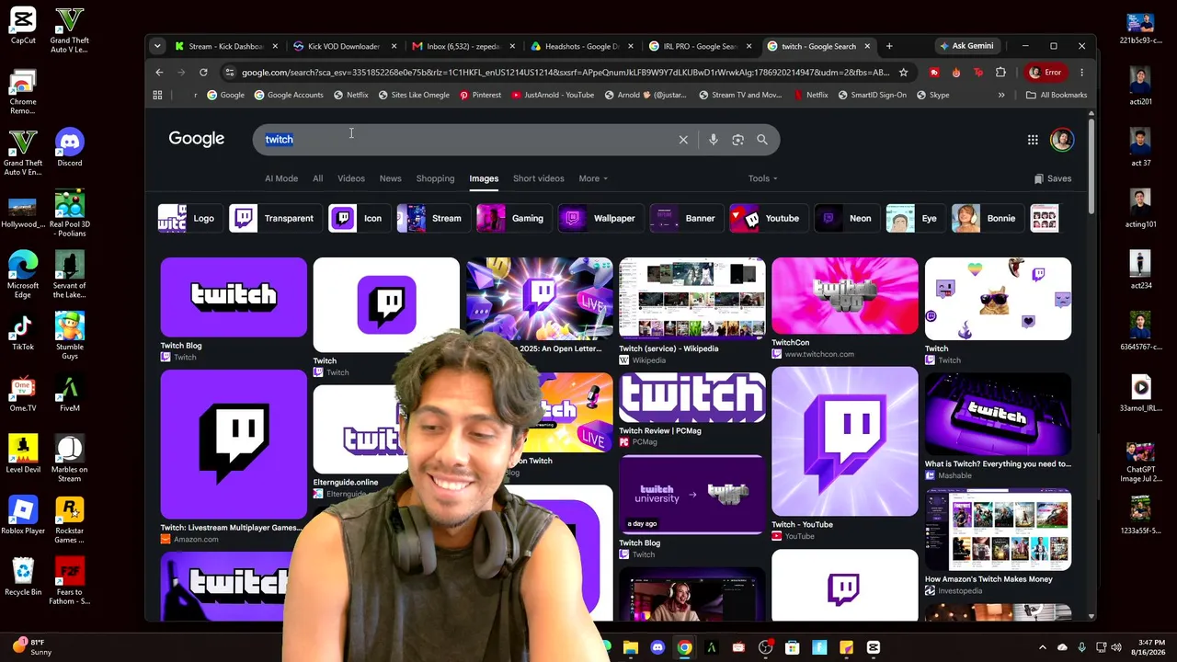Switch to the Gmail Inbox tab
This screenshot has height=662, width=1177.
(461, 46)
